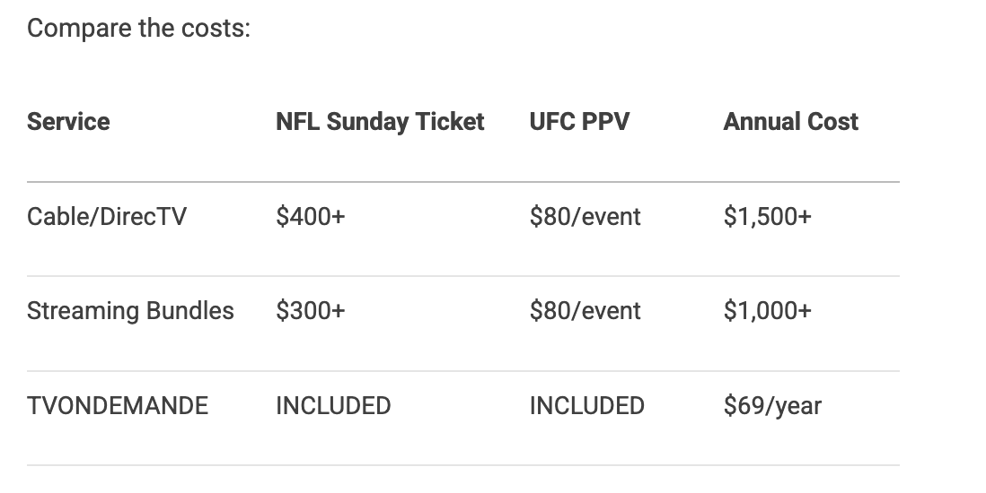The width and height of the screenshot is (986, 493).
Task: Click the divider line below header row
Action: [x=462, y=182]
